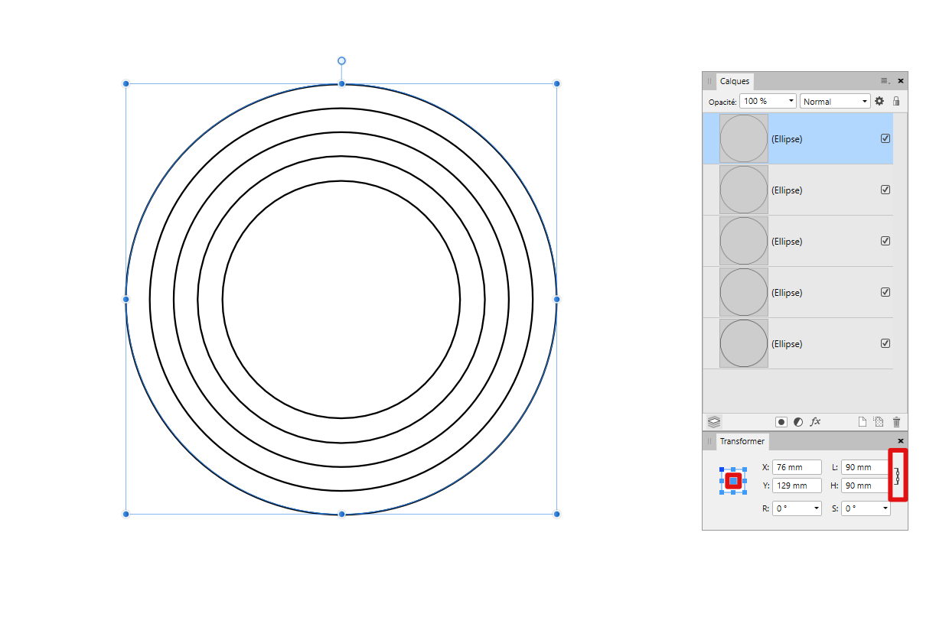Click the top-center selection handle on canvas

341,84
